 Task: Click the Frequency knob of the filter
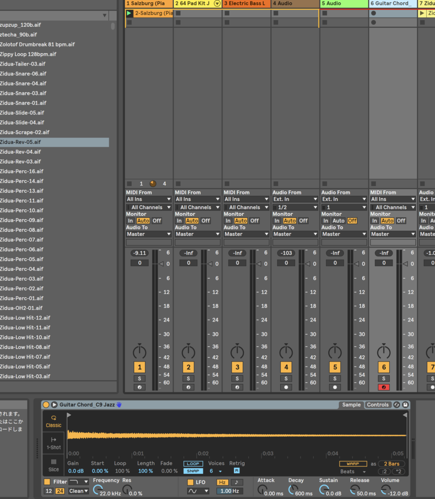point(98,490)
